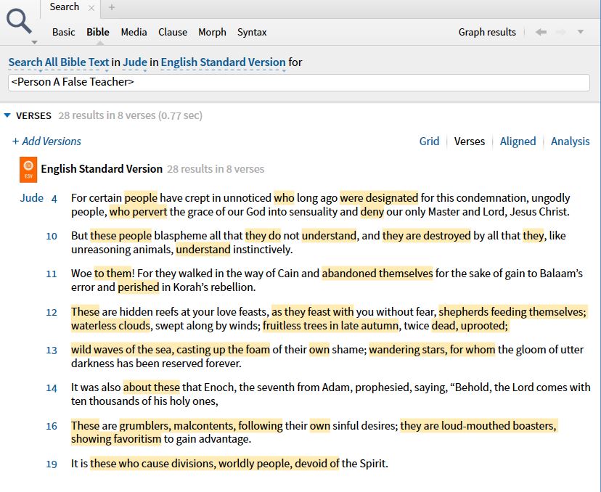Click highlighted 'fruitless trees in late autumn'
601x492 pixels.
point(331,326)
